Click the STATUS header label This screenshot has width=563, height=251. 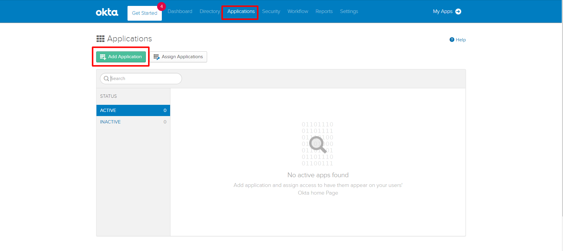tap(108, 96)
